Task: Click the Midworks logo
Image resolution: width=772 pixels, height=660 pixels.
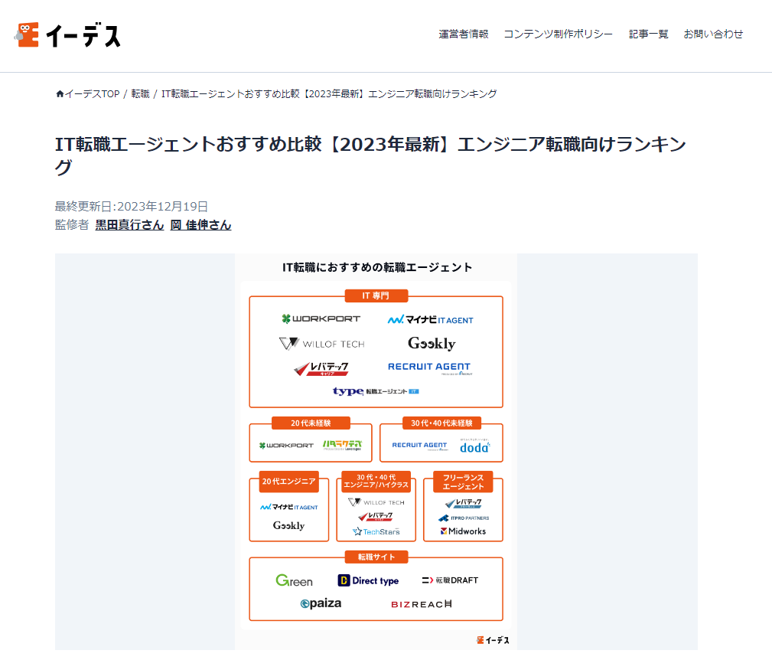Action: pyautogui.click(x=464, y=531)
